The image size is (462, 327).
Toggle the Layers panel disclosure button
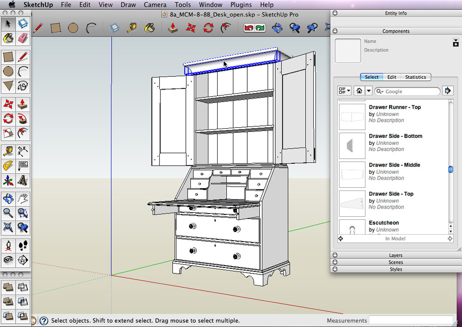click(x=335, y=255)
